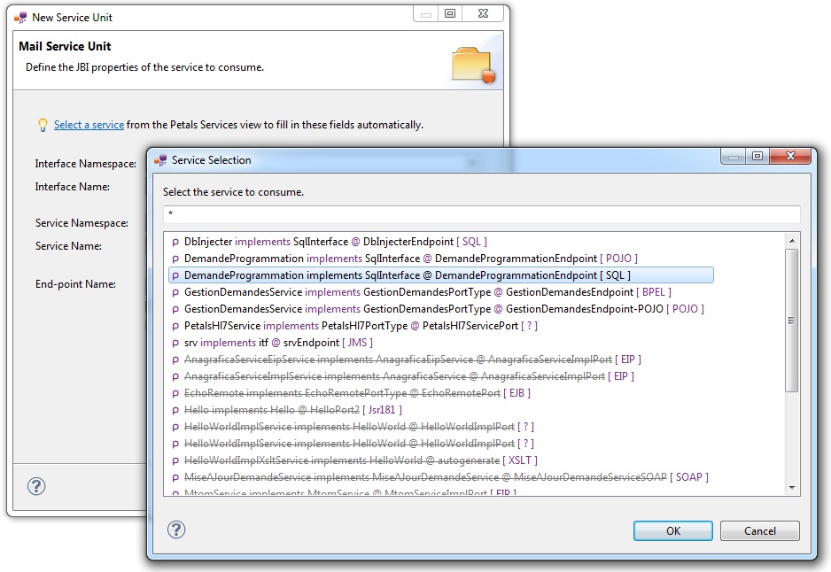Click the service filter text field
Screen dimensions: 831x572
[481, 215]
